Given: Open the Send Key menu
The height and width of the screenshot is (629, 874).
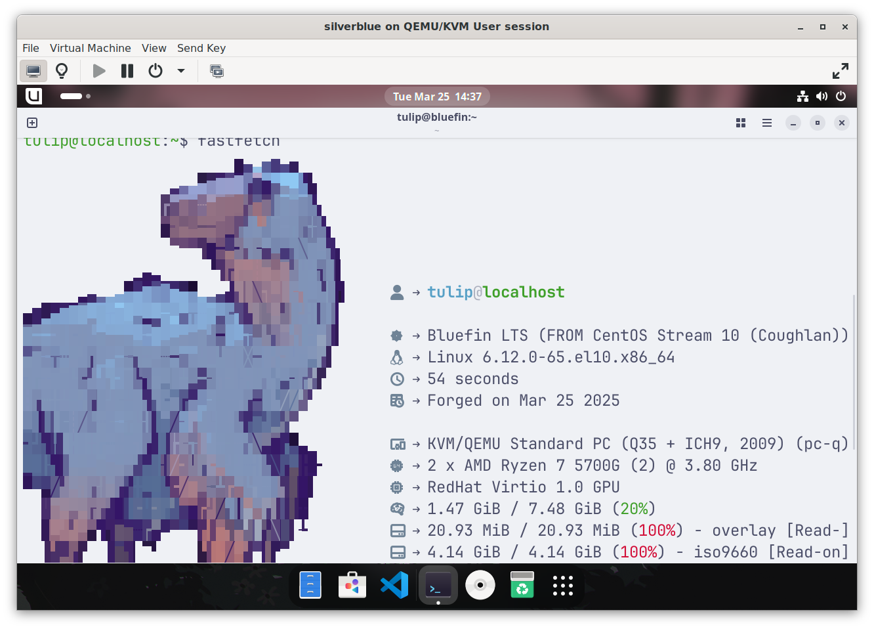Looking at the screenshot, I should coord(201,48).
